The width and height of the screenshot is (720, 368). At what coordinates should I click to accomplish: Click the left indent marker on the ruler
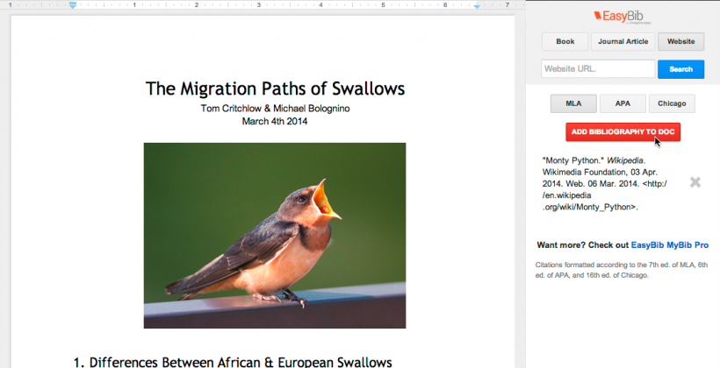(x=72, y=6)
